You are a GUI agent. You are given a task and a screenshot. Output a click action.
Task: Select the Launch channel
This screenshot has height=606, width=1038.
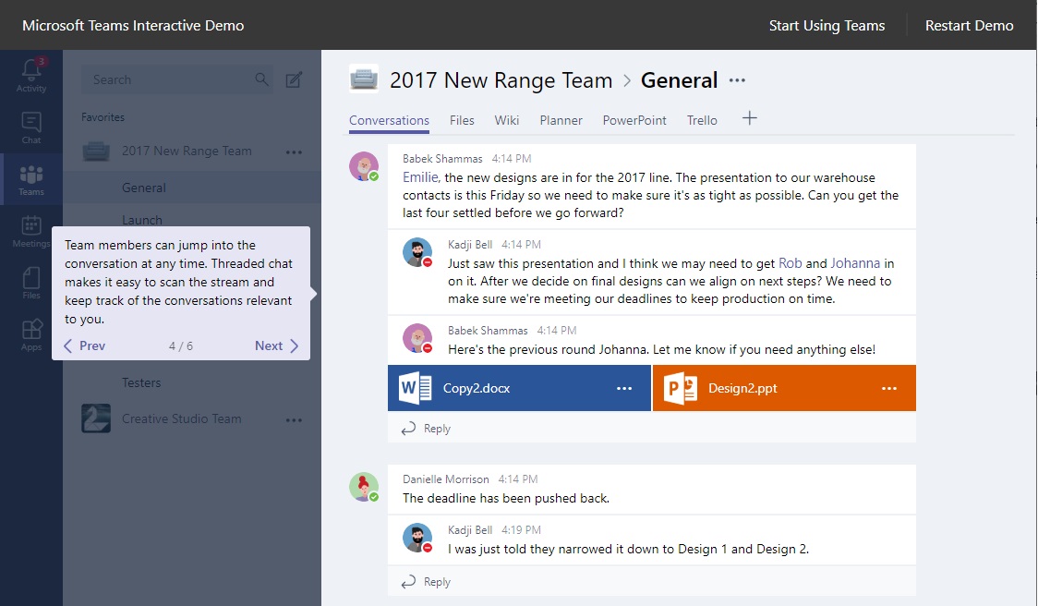point(141,220)
